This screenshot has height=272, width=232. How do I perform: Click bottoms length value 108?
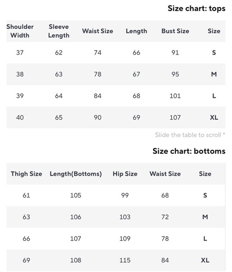[x=76, y=260]
